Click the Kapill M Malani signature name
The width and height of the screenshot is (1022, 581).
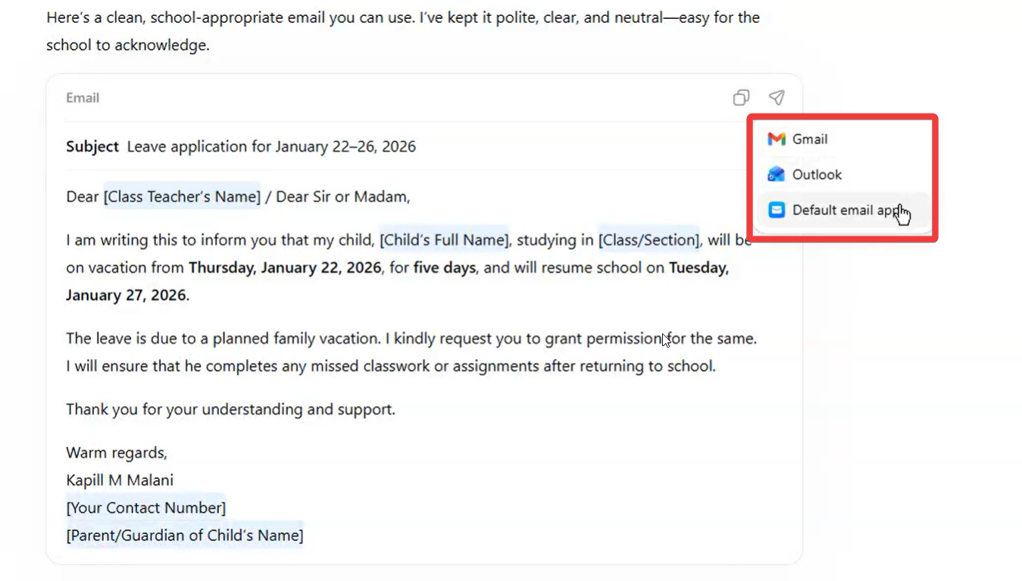[118, 479]
